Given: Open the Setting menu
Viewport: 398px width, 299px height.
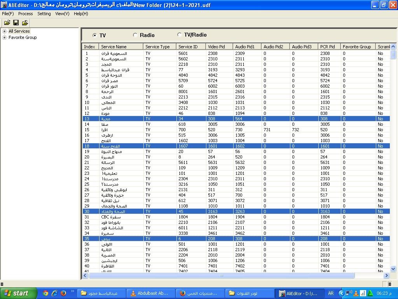Looking at the screenshot, I should pyautogui.click(x=44, y=14).
